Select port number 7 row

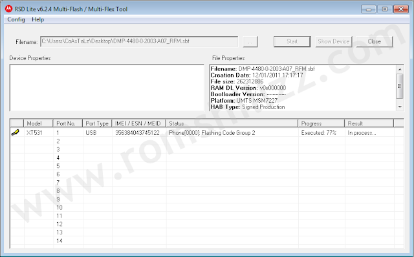(207, 182)
